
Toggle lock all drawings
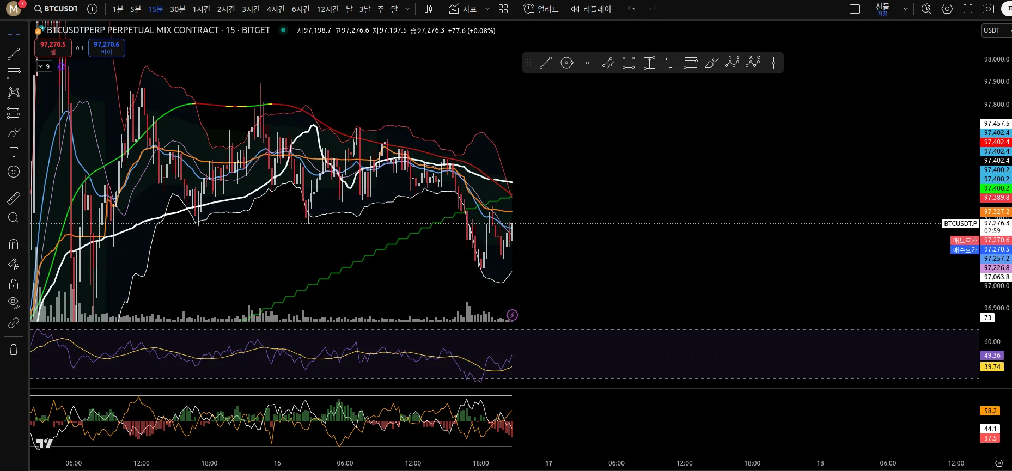point(14,284)
